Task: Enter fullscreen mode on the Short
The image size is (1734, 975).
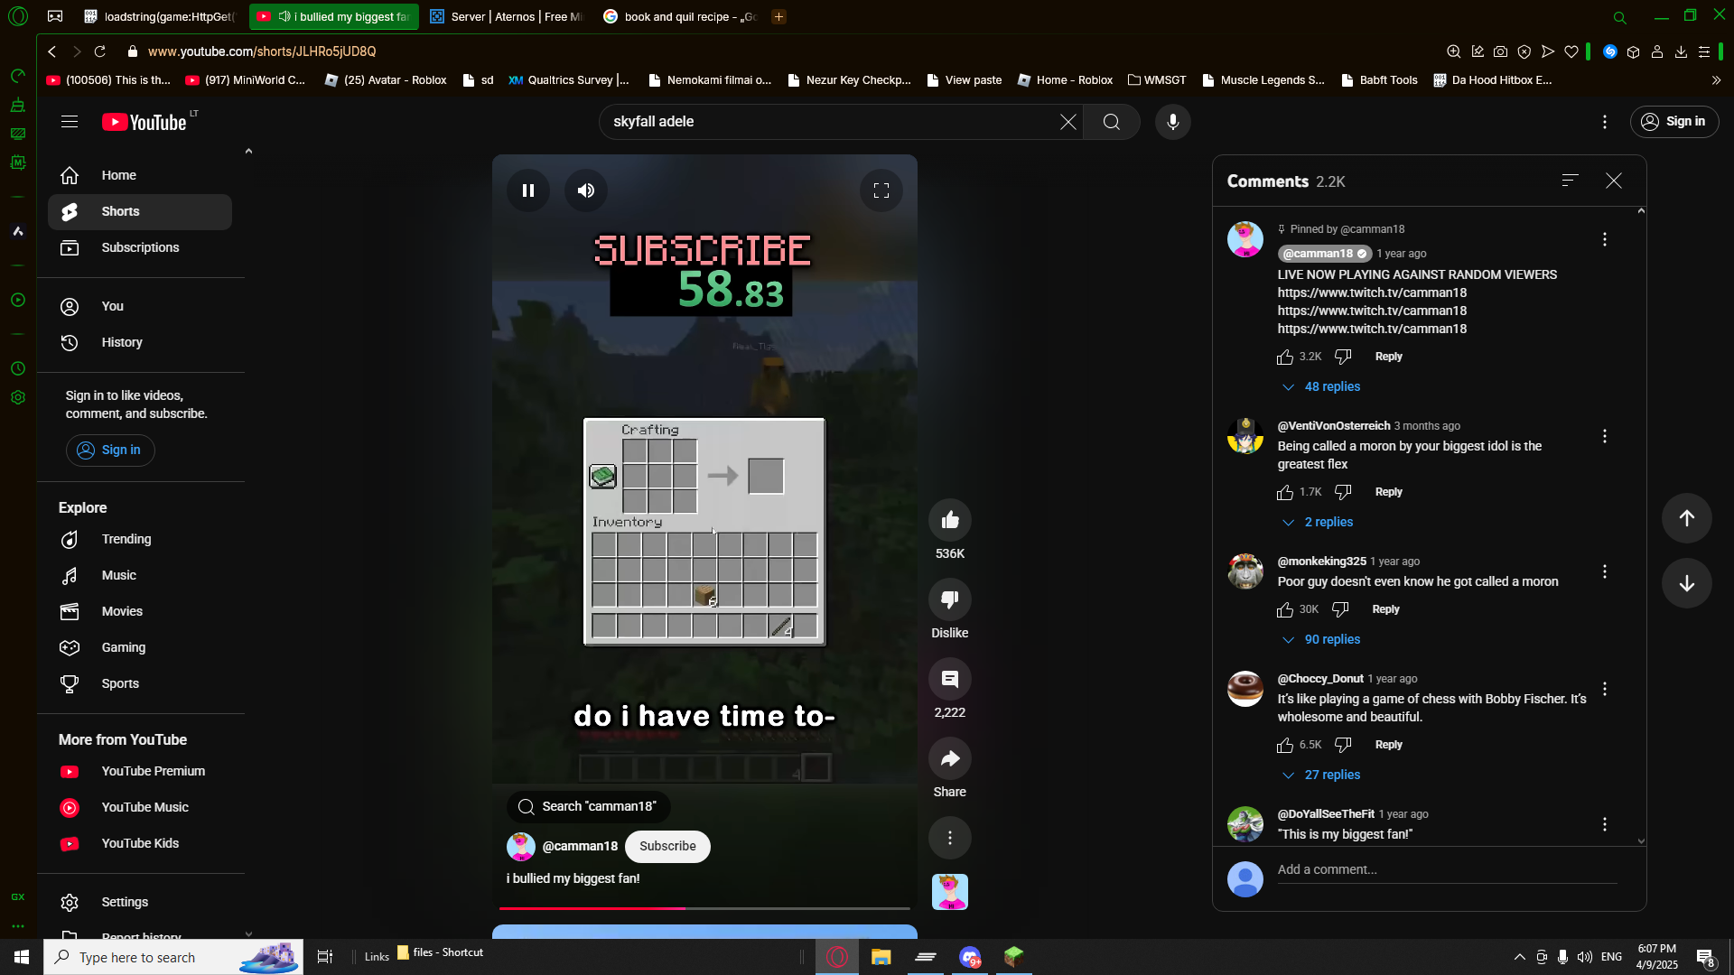Action: [881, 190]
